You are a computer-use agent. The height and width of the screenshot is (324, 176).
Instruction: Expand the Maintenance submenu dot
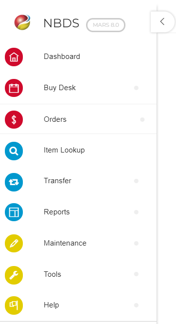pos(136,243)
